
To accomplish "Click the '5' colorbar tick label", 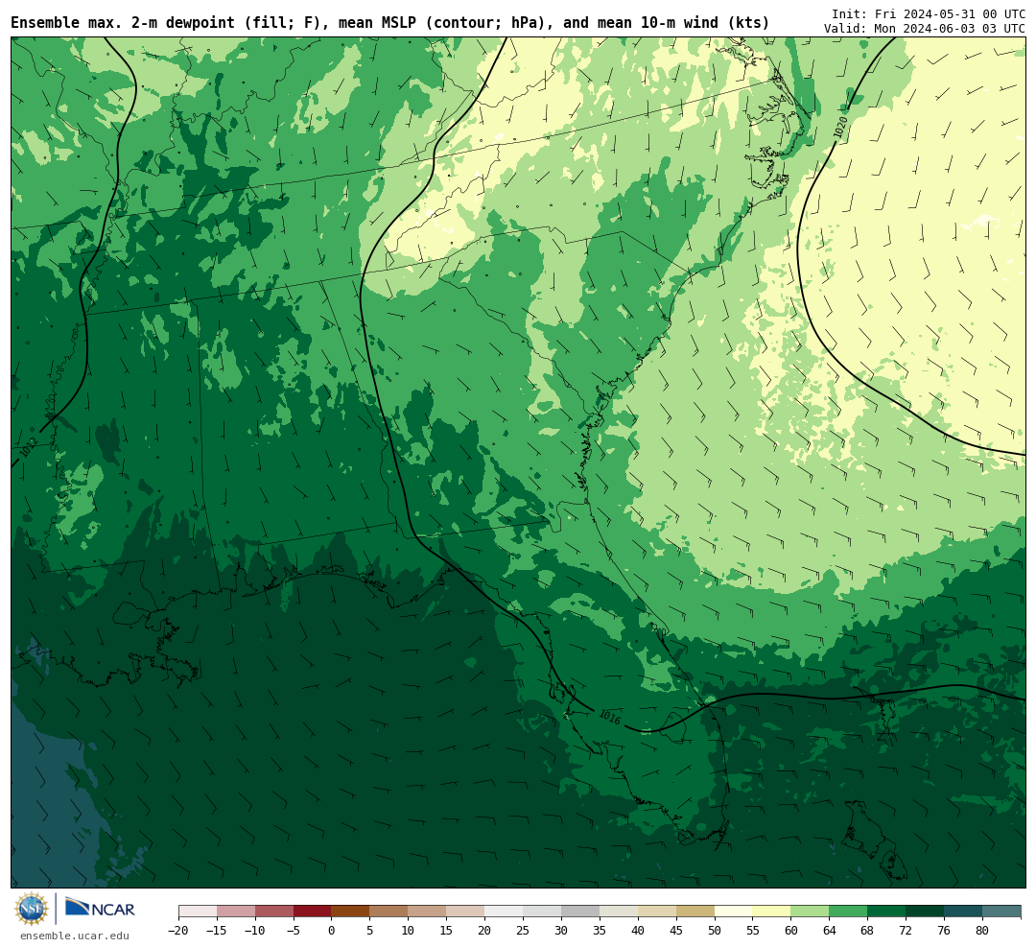I will [x=370, y=931].
